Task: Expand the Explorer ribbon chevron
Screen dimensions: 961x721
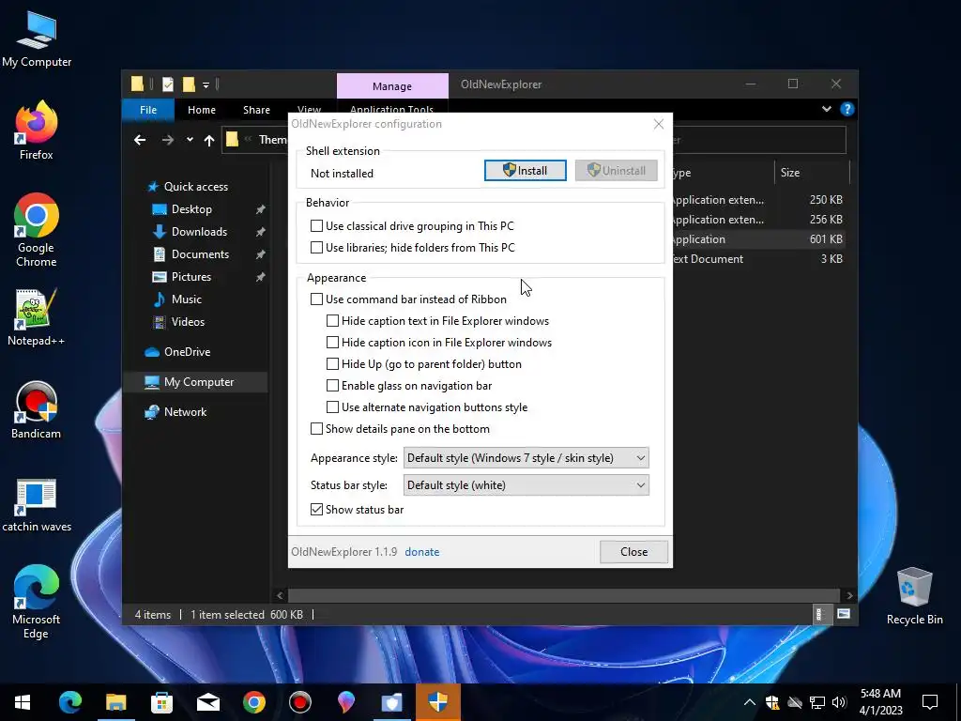Action: 826,109
